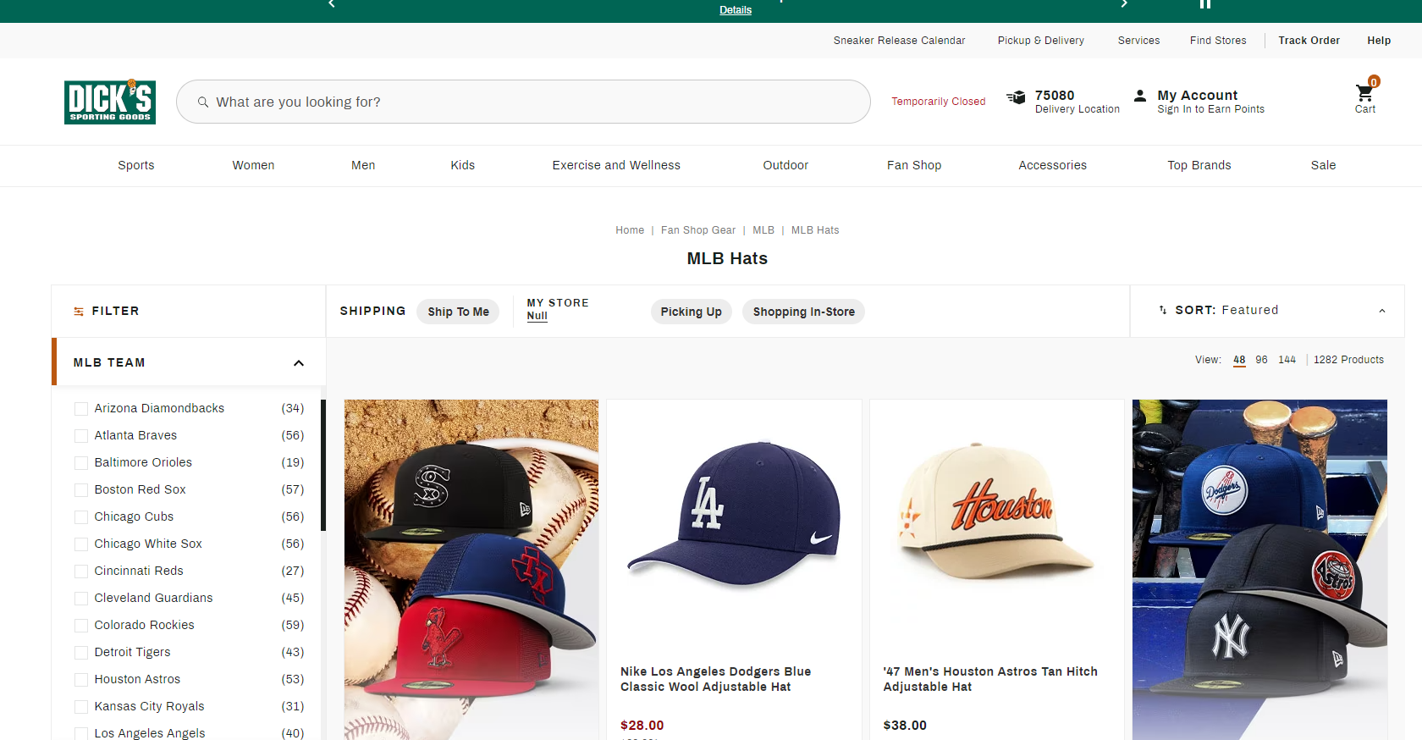Pause the banner carousel
Image resolution: width=1422 pixels, height=740 pixels.
(1204, 4)
